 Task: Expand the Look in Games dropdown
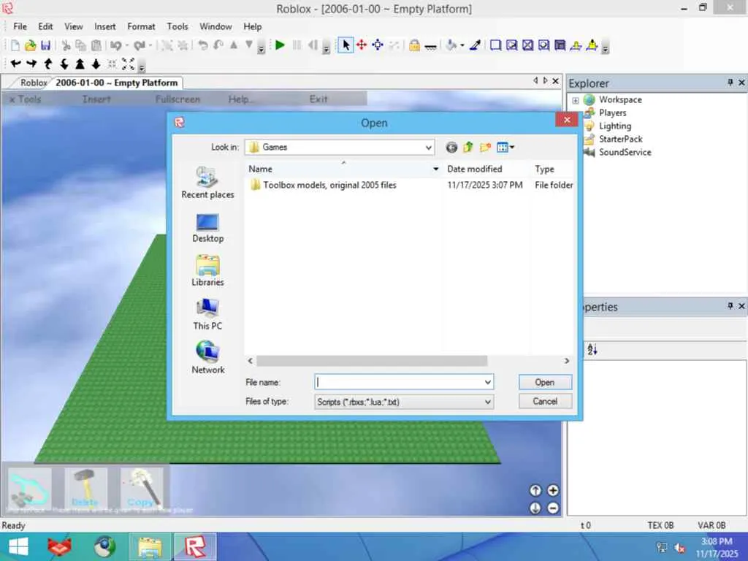(428, 148)
